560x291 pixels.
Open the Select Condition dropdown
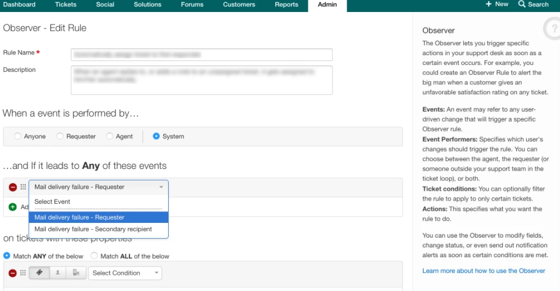[x=125, y=273]
